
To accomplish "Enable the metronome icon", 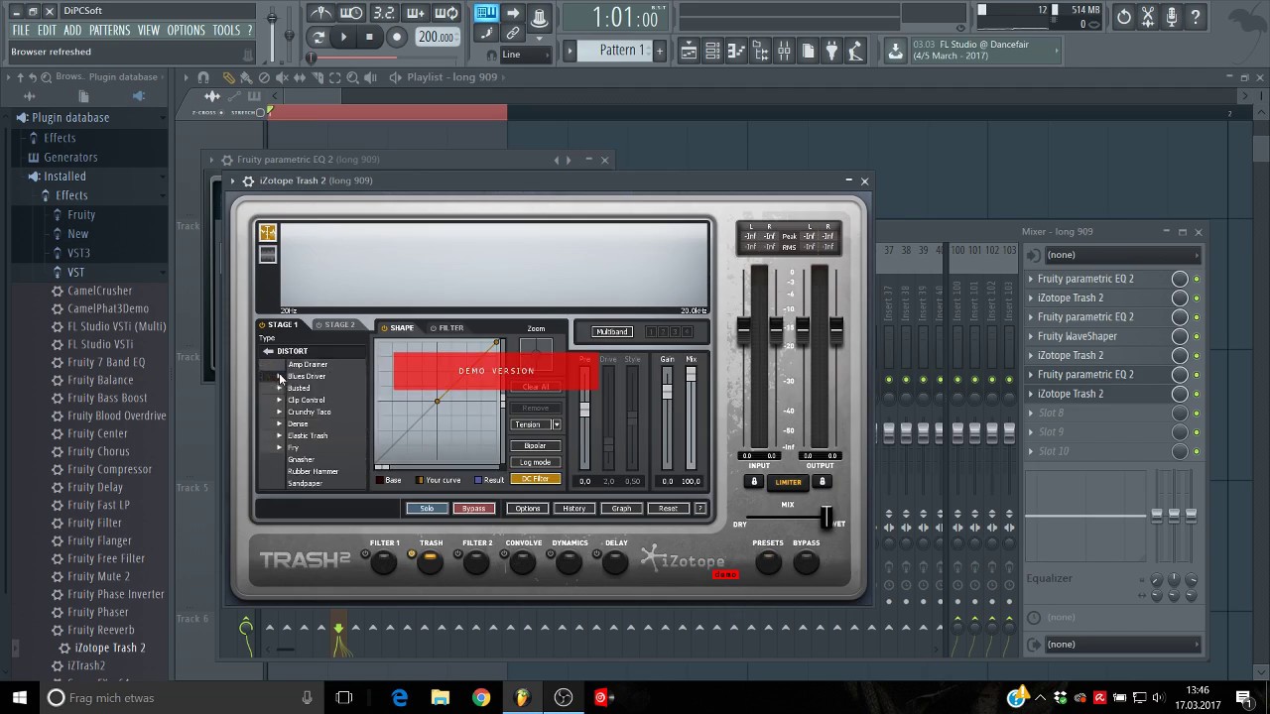I will (320, 13).
